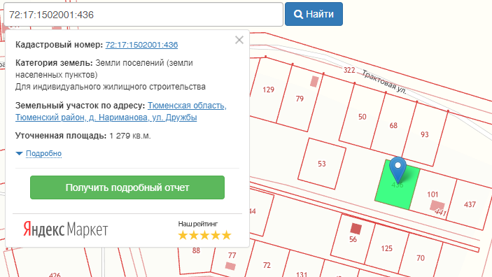Click the magnifier icon in Найти button
492x277 pixels.
click(298, 14)
